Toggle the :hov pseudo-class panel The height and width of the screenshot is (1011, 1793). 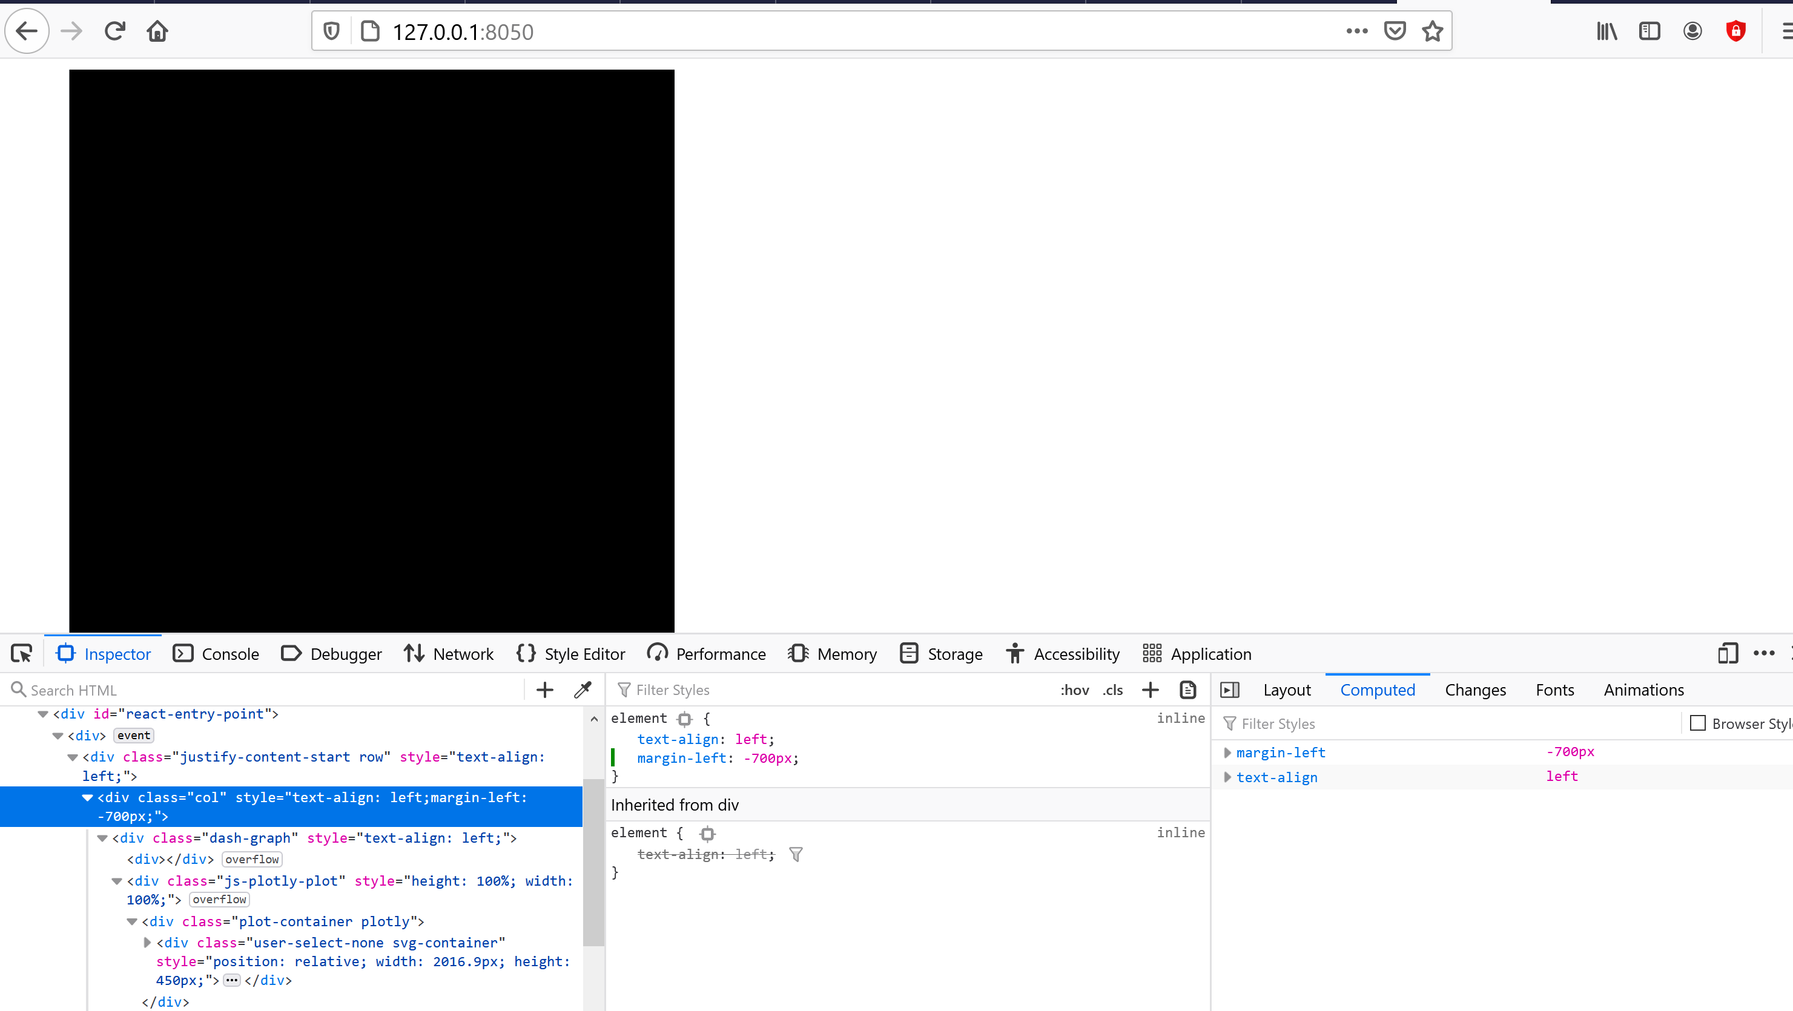click(x=1074, y=690)
